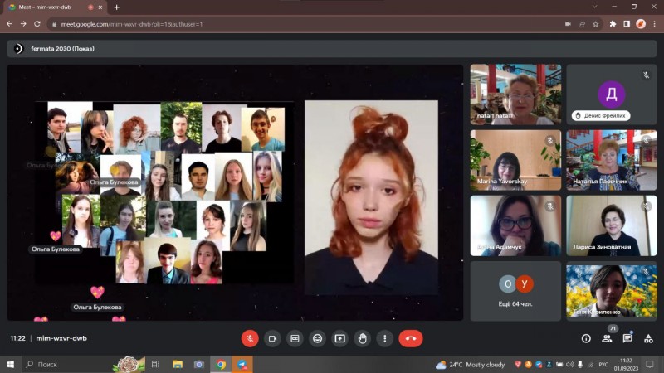Open the chat messages panel
This screenshot has width=664, height=373.
tap(627, 338)
